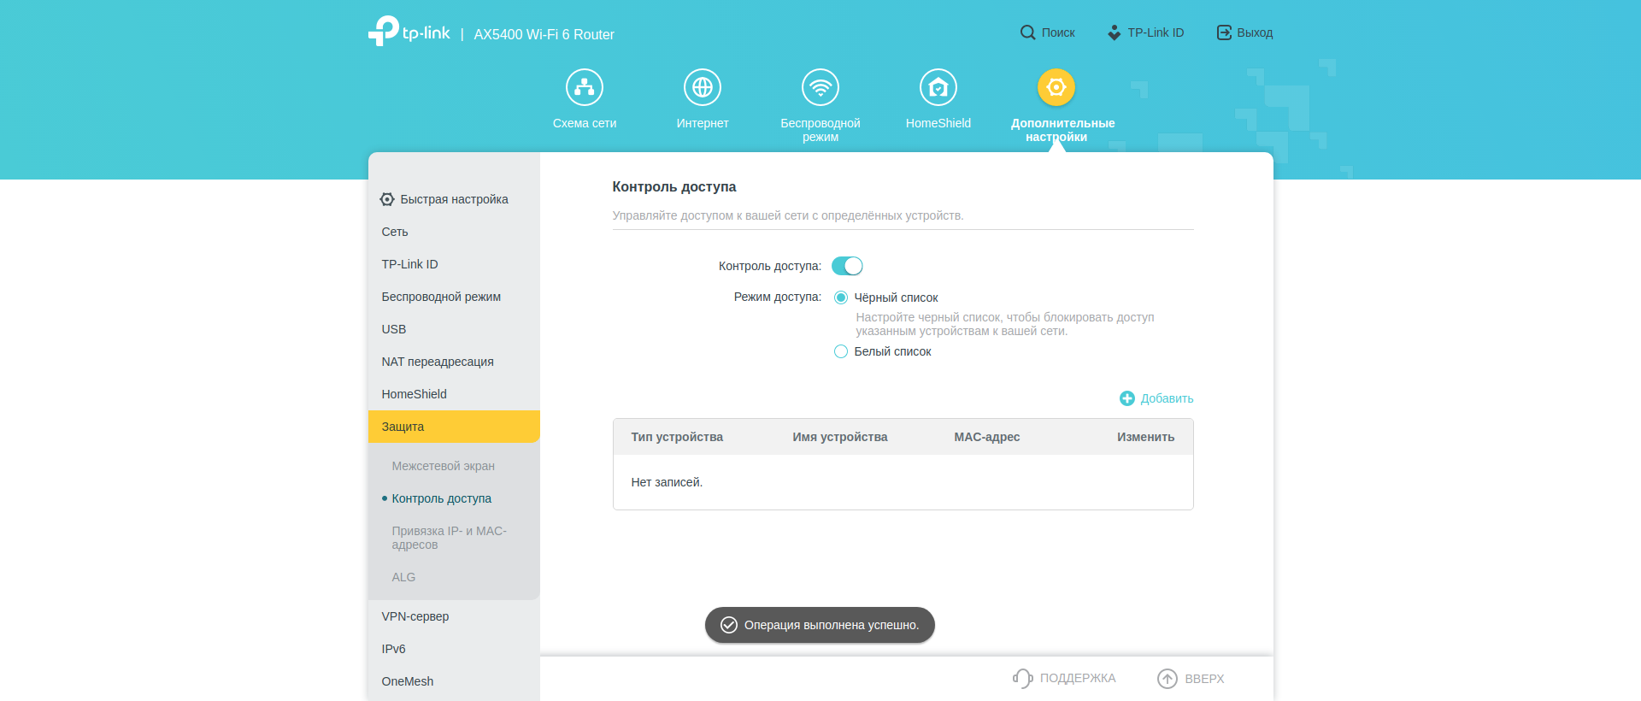The image size is (1641, 701).
Task: Open the TP-Link ID link in header
Action: 1146,32
